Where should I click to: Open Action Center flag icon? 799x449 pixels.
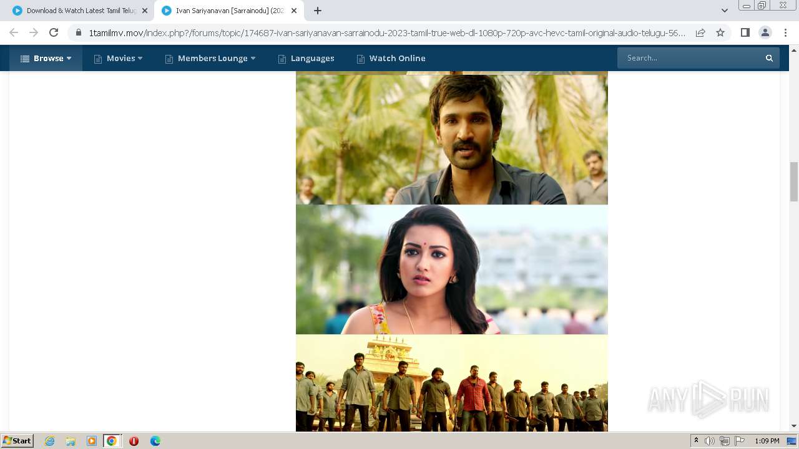[x=740, y=441]
